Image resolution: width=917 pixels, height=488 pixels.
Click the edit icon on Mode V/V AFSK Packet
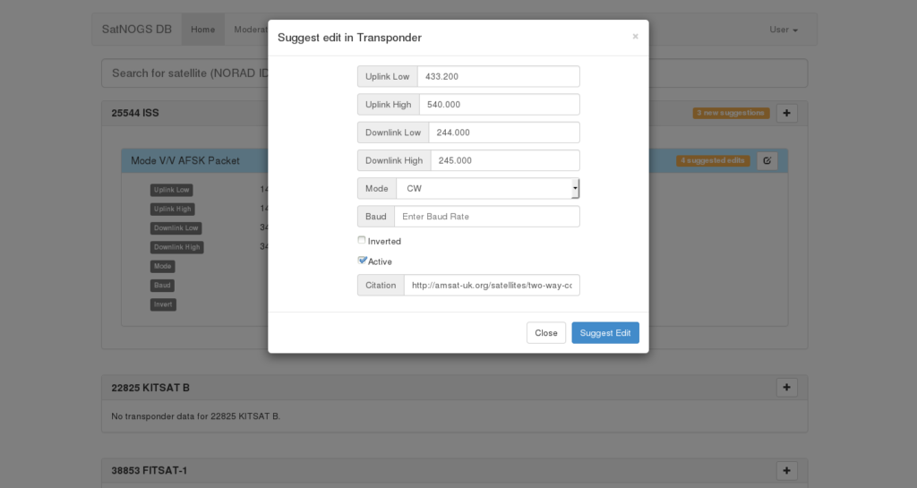click(x=767, y=161)
